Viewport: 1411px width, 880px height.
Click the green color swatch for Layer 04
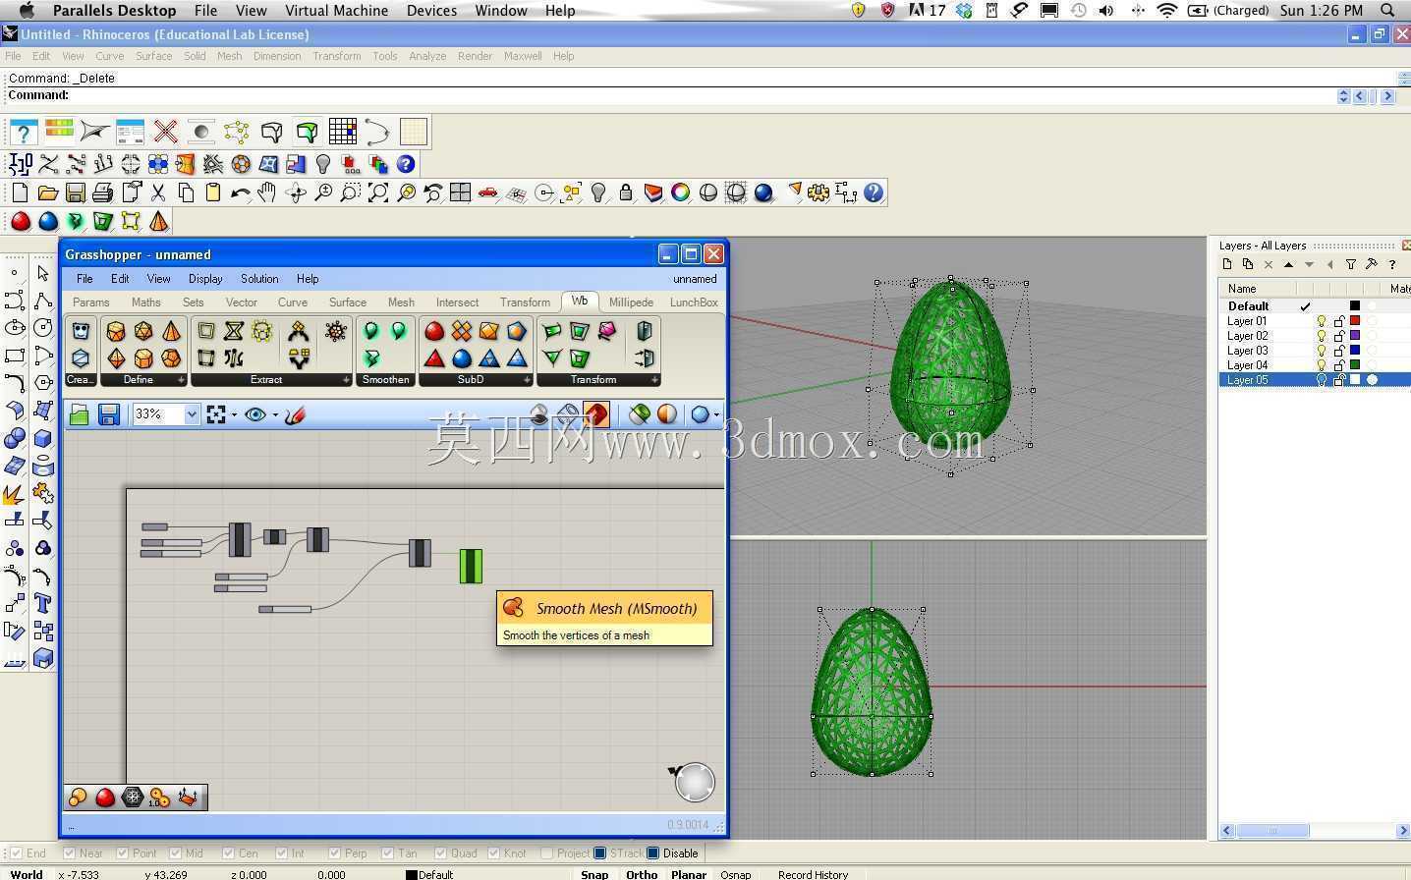pyautogui.click(x=1355, y=365)
